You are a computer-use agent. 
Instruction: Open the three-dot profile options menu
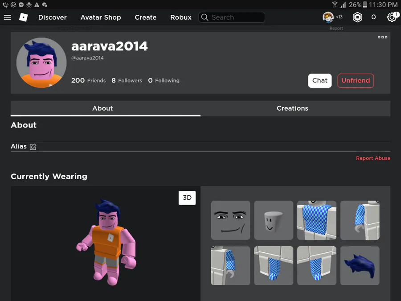pyautogui.click(x=382, y=37)
